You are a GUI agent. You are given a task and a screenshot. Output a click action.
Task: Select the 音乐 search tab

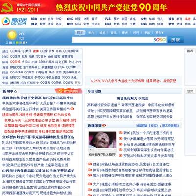pos(114,33)
